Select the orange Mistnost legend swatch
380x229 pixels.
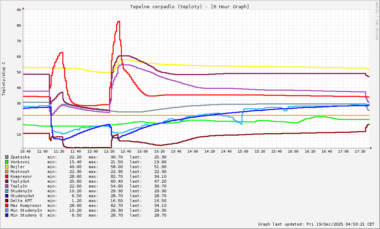tap(7, 172)
